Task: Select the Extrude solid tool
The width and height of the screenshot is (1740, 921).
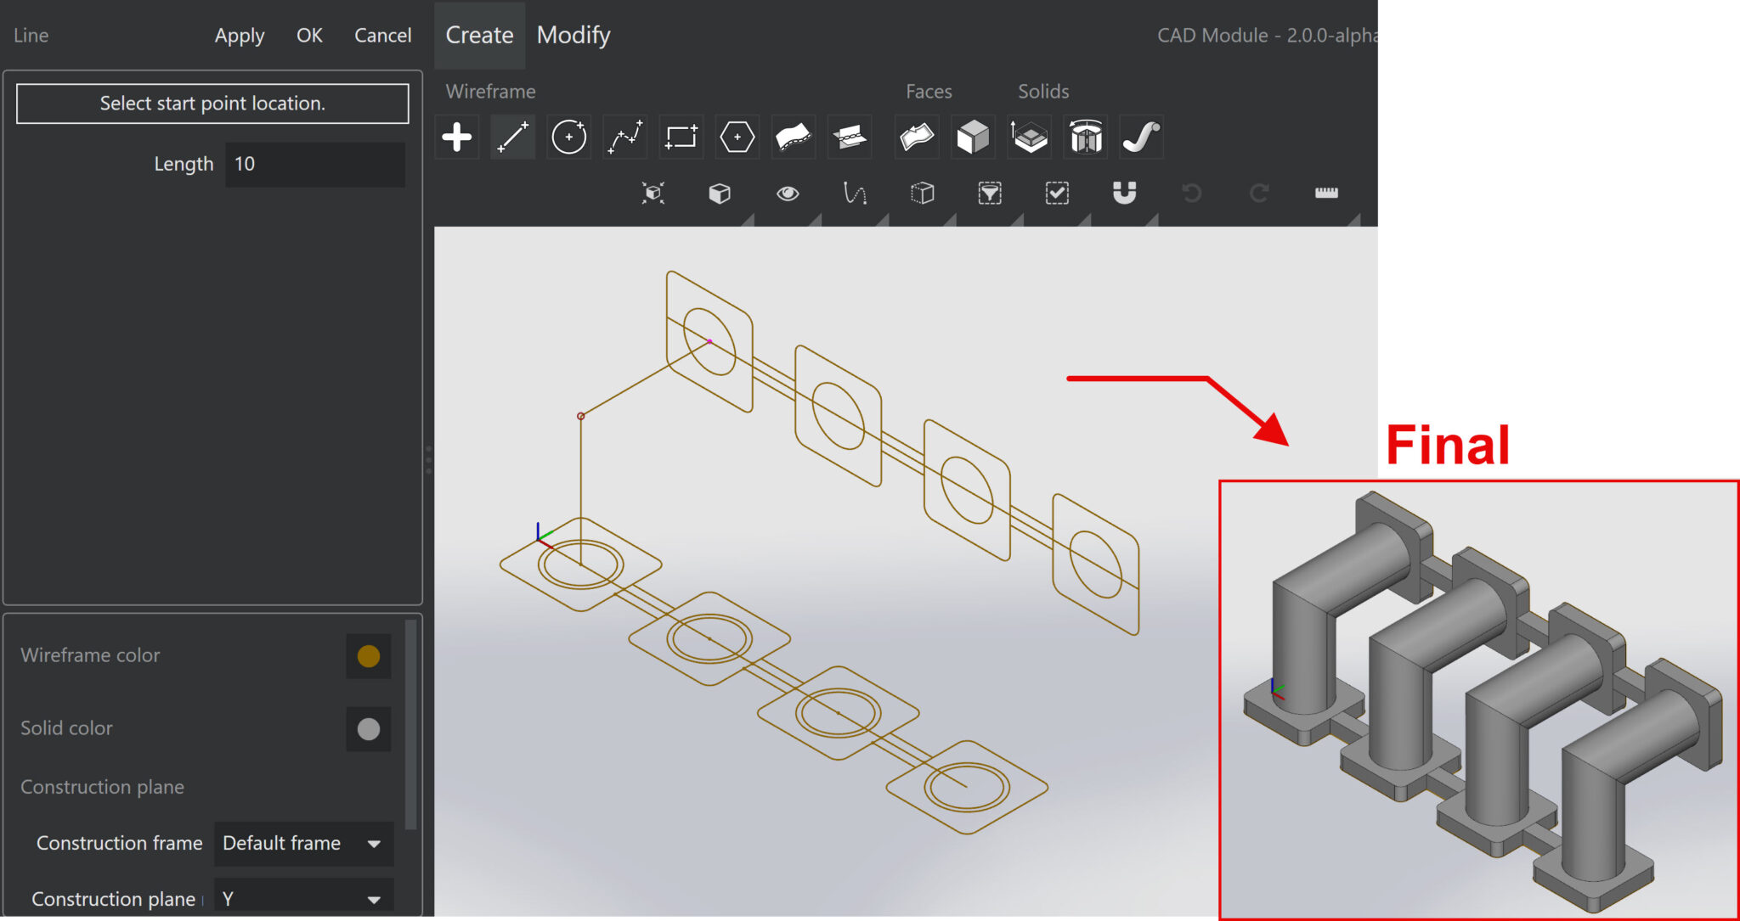Action: (1030, 137)
